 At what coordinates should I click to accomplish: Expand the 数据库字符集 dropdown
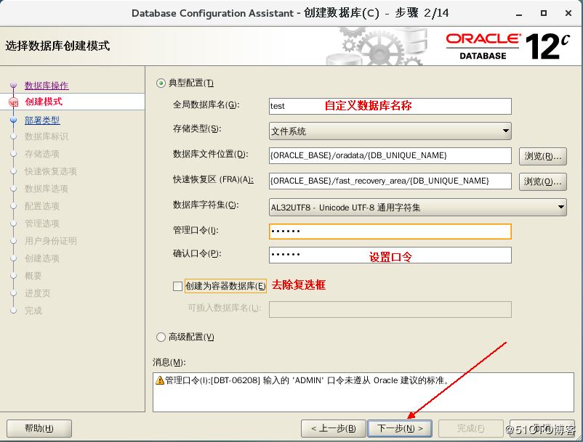[417, 207]
